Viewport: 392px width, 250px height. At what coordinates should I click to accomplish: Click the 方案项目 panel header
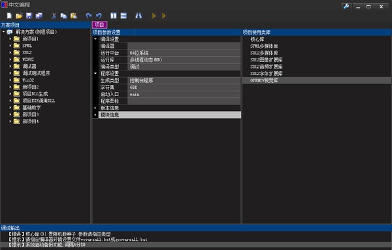[x=45, y=25]
